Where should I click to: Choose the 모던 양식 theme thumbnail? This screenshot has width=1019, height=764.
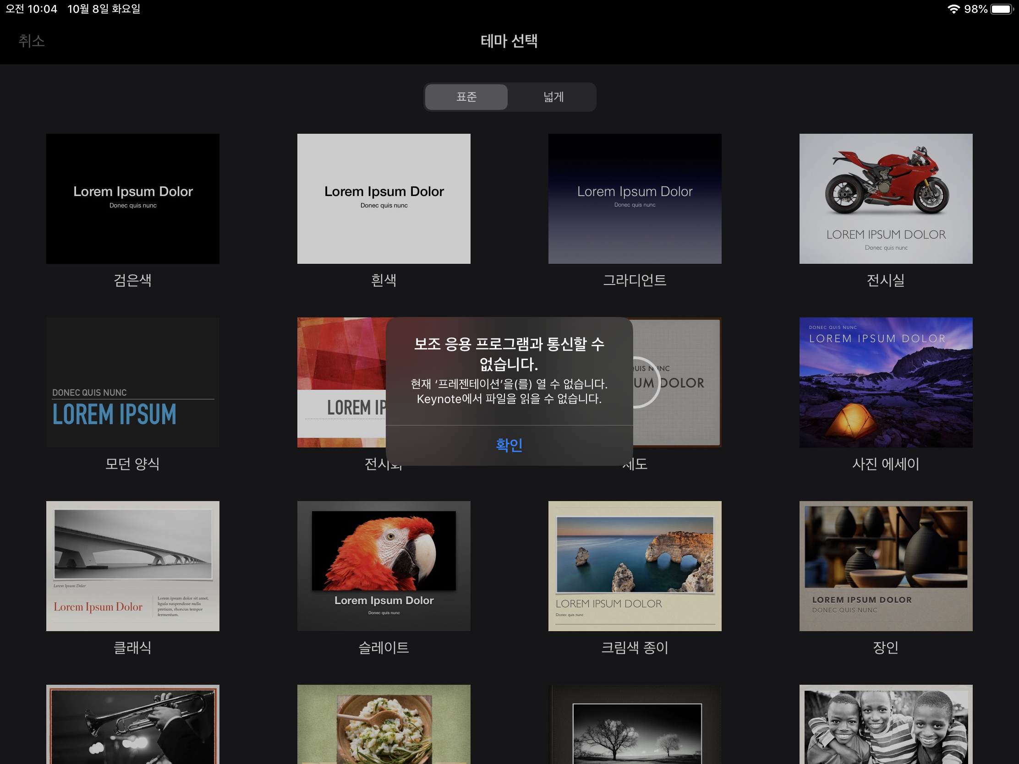tap(133, 382)
